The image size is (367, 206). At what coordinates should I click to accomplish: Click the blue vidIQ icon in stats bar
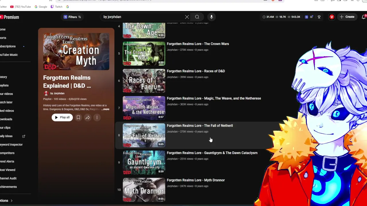[x=306, y=17]
